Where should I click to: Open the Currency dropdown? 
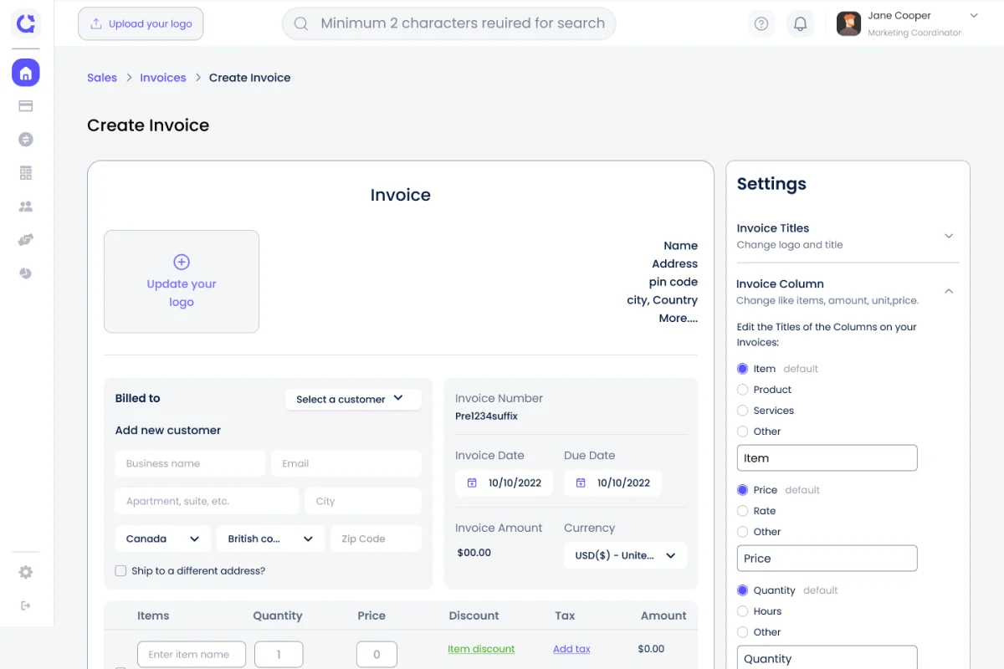625,555
